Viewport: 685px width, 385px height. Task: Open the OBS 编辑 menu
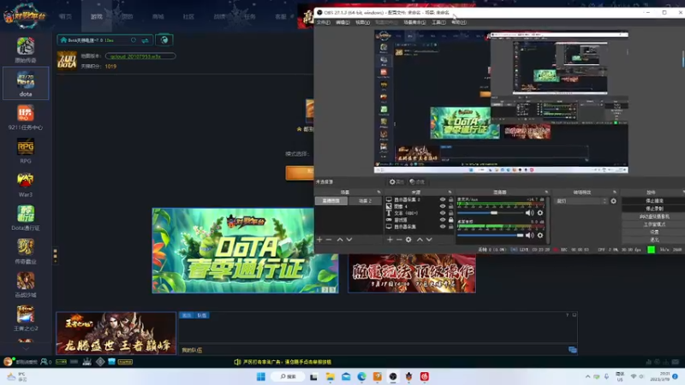click(342, 22)
